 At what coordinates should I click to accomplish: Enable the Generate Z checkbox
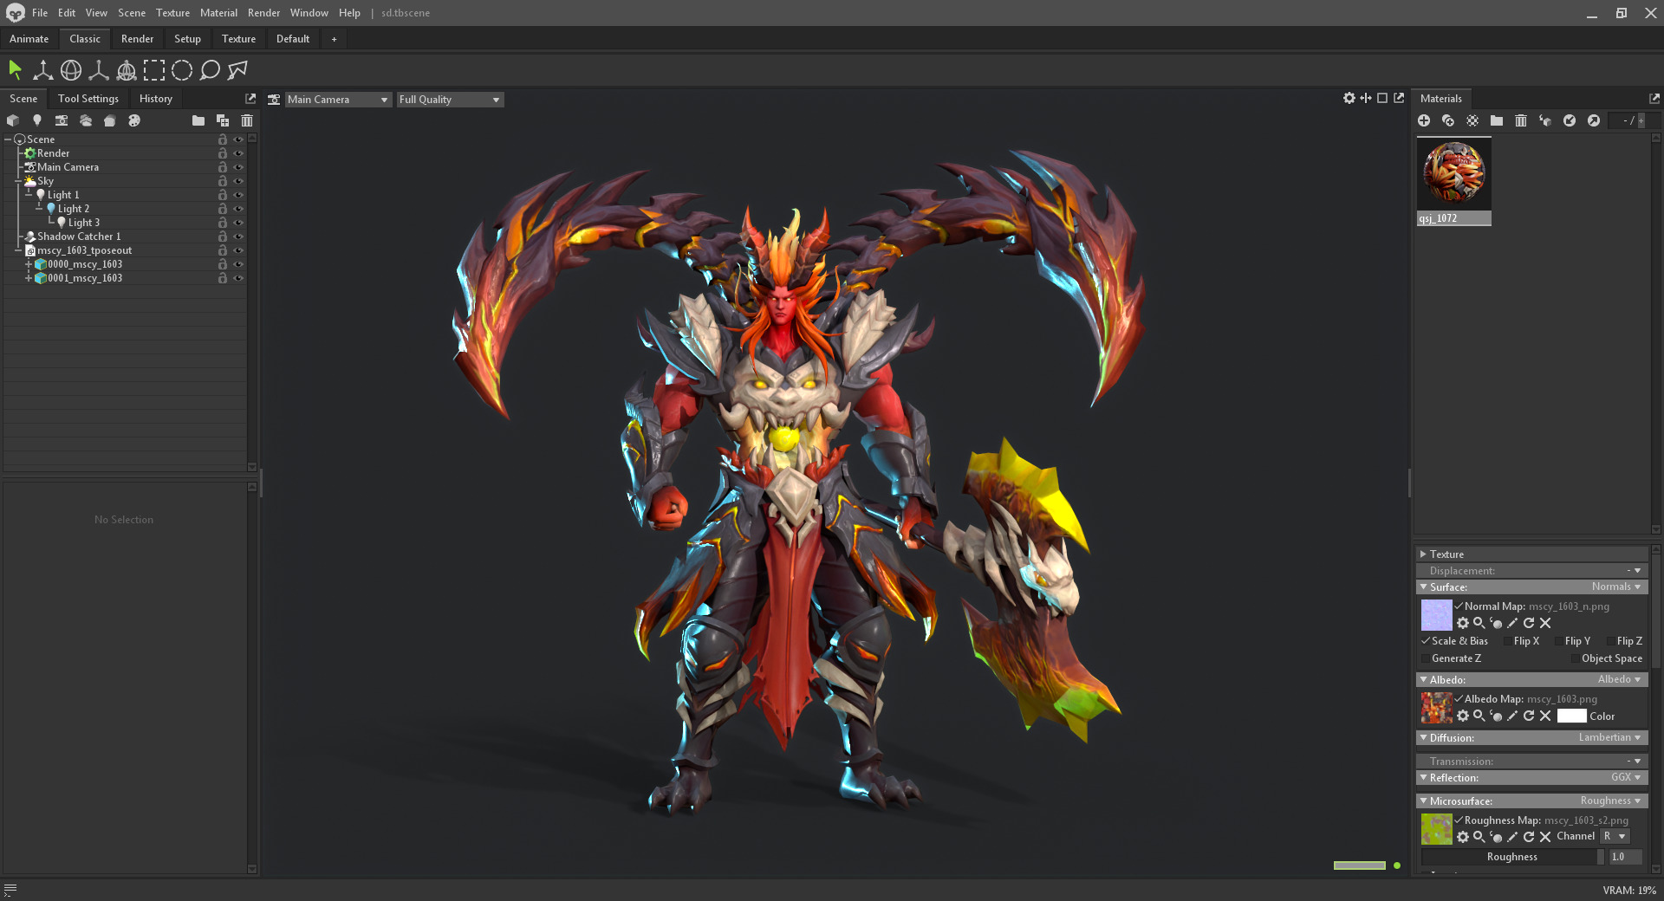click(1426, 658)
